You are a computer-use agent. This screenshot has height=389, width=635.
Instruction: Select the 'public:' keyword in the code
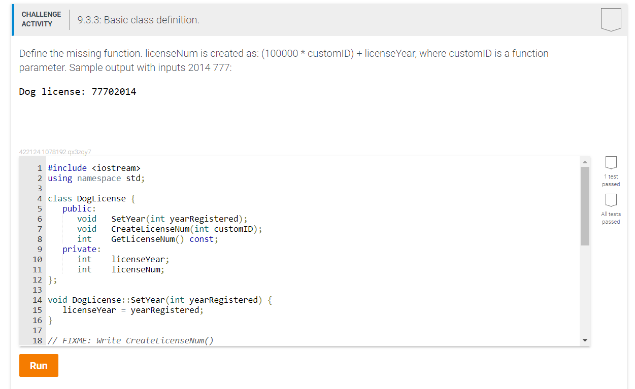click(78, 208)
